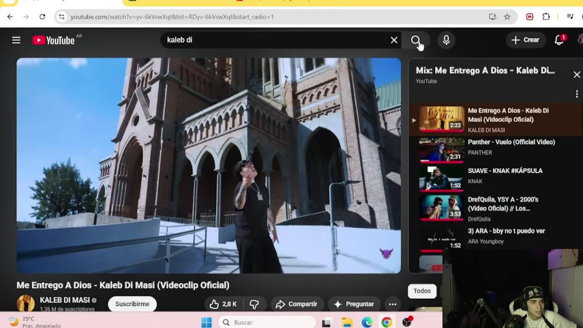Click the video title text
The image size is (583, 328).
[x=123, y=285]
